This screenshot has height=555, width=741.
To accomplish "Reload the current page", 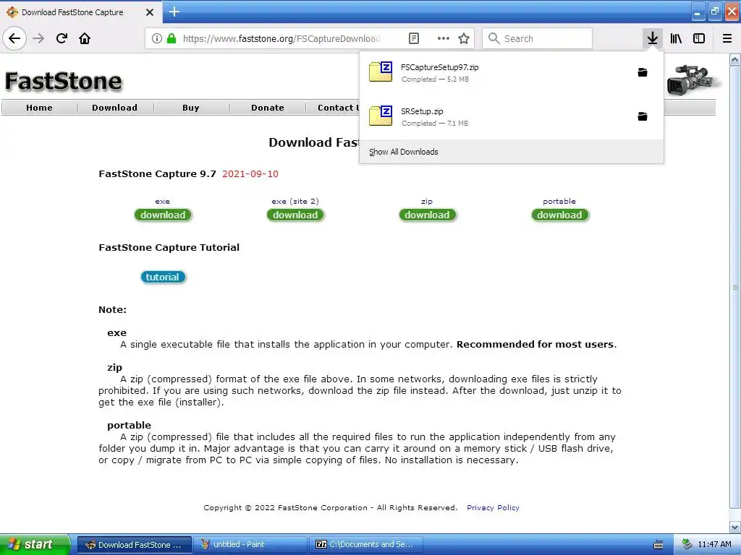I will pyautogui.click(x=62, y=38).
